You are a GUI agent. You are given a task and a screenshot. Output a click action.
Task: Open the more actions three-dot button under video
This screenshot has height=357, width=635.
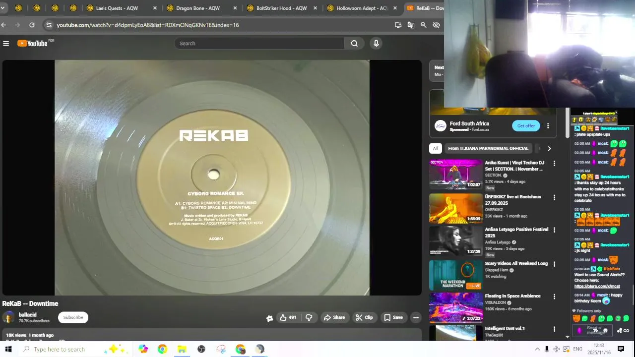416,318
